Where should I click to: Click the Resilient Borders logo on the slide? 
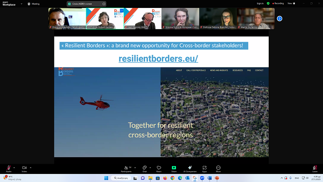point(66,72)
